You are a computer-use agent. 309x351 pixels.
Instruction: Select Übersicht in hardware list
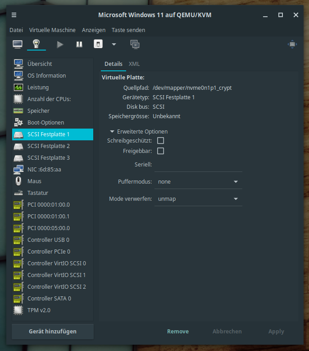(53, 64)
